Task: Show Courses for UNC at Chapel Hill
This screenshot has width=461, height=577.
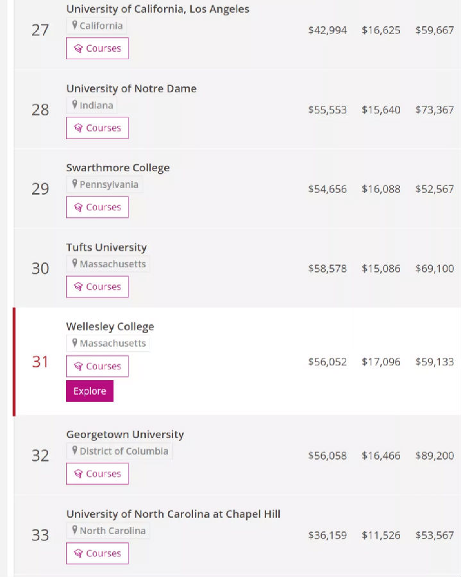Action: [97, 554]
